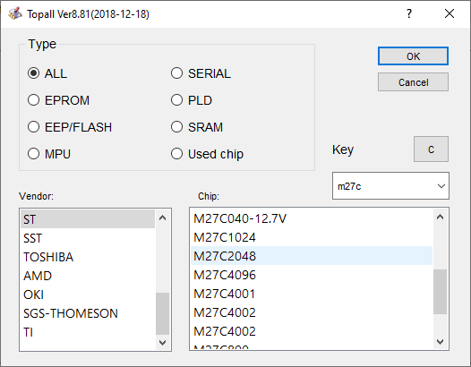Pick the EEP/FLASH radio option
The width and height of the screenshot is (471, 367).
[x=34, y=127]
